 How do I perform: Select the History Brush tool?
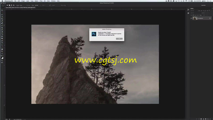(2, 30)
